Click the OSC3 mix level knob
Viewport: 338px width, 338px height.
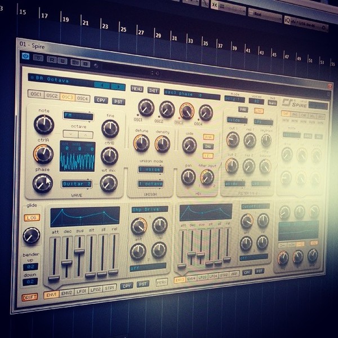(x=186, y=111)
